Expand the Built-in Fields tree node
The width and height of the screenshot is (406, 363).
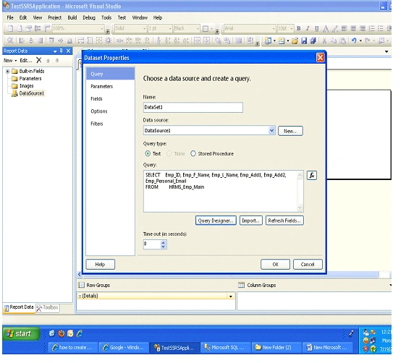pos(7,71)
